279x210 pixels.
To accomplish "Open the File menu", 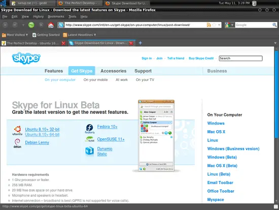I will click(x=5, y=17).
